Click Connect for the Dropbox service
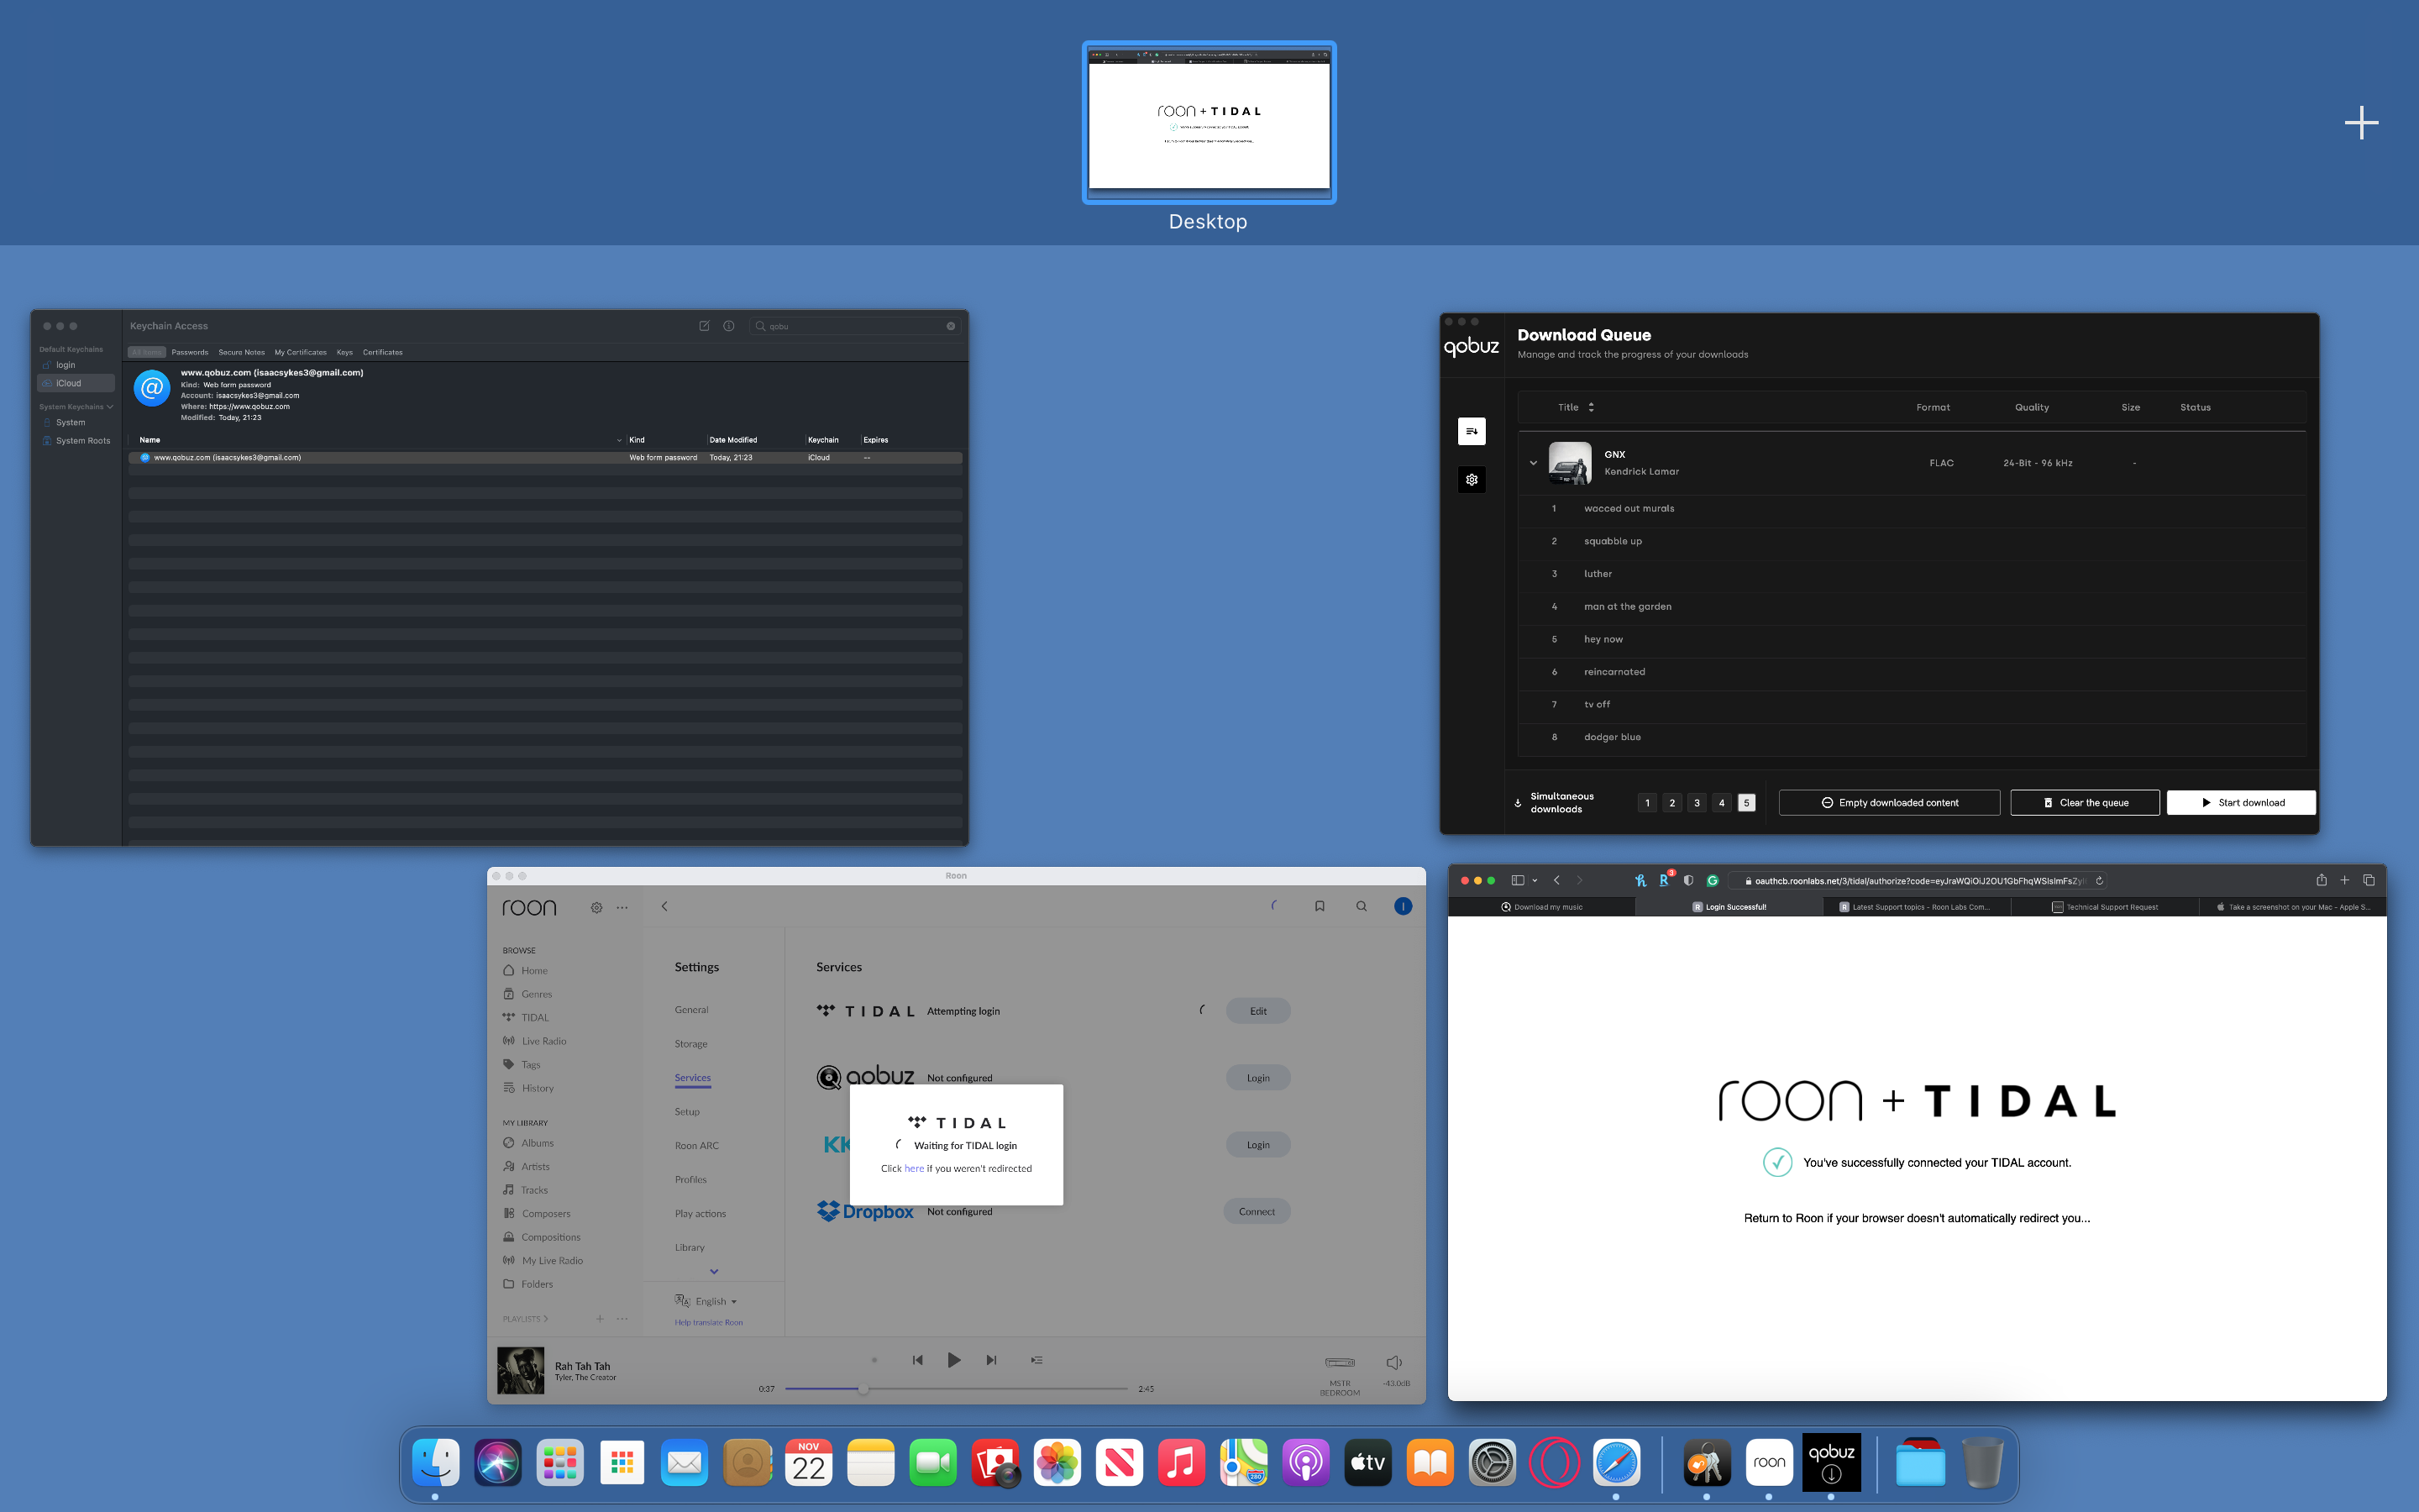Screen dimensions: 2419x1512 (1257, 1212)
